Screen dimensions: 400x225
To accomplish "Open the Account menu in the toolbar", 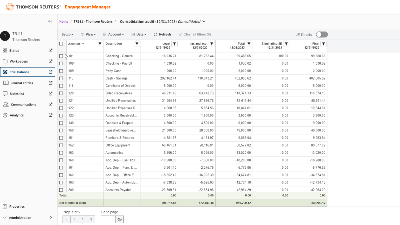I will click(114, 34).
